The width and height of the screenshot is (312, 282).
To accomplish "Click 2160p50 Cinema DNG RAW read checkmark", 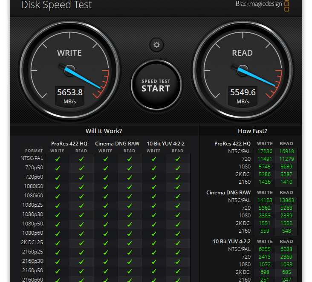I will 130,271.
